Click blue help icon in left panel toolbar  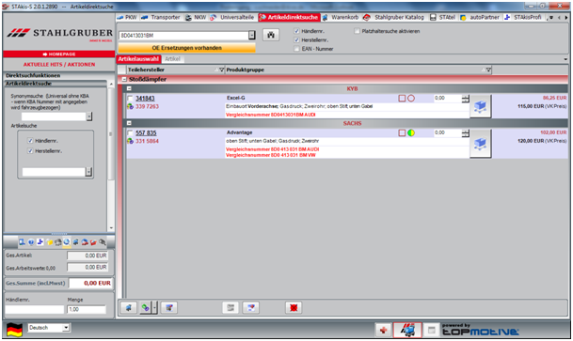tap(31, 242)
